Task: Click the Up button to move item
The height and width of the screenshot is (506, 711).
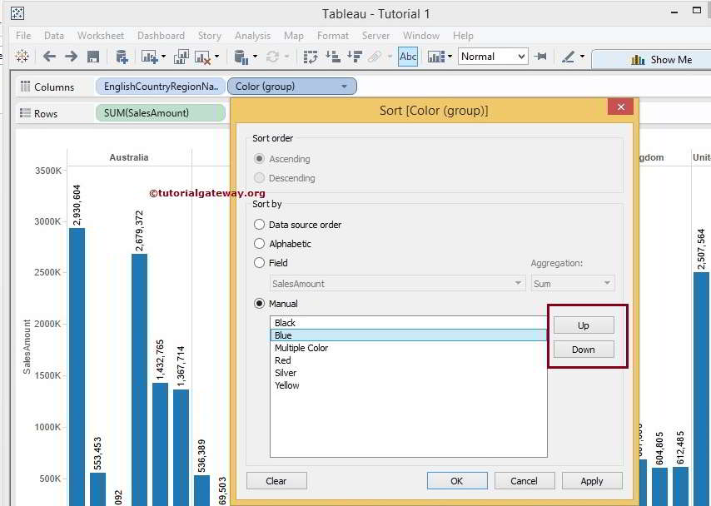Action: tap(583, 325)
